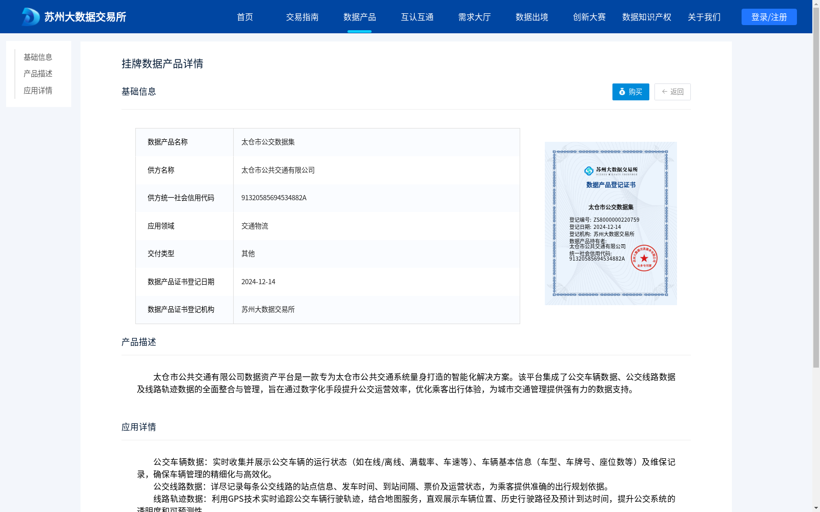This screenshot has height=512, width=820.
Task: Select the text 太仓市公共交通有限公司 in table
Action: 278,170
